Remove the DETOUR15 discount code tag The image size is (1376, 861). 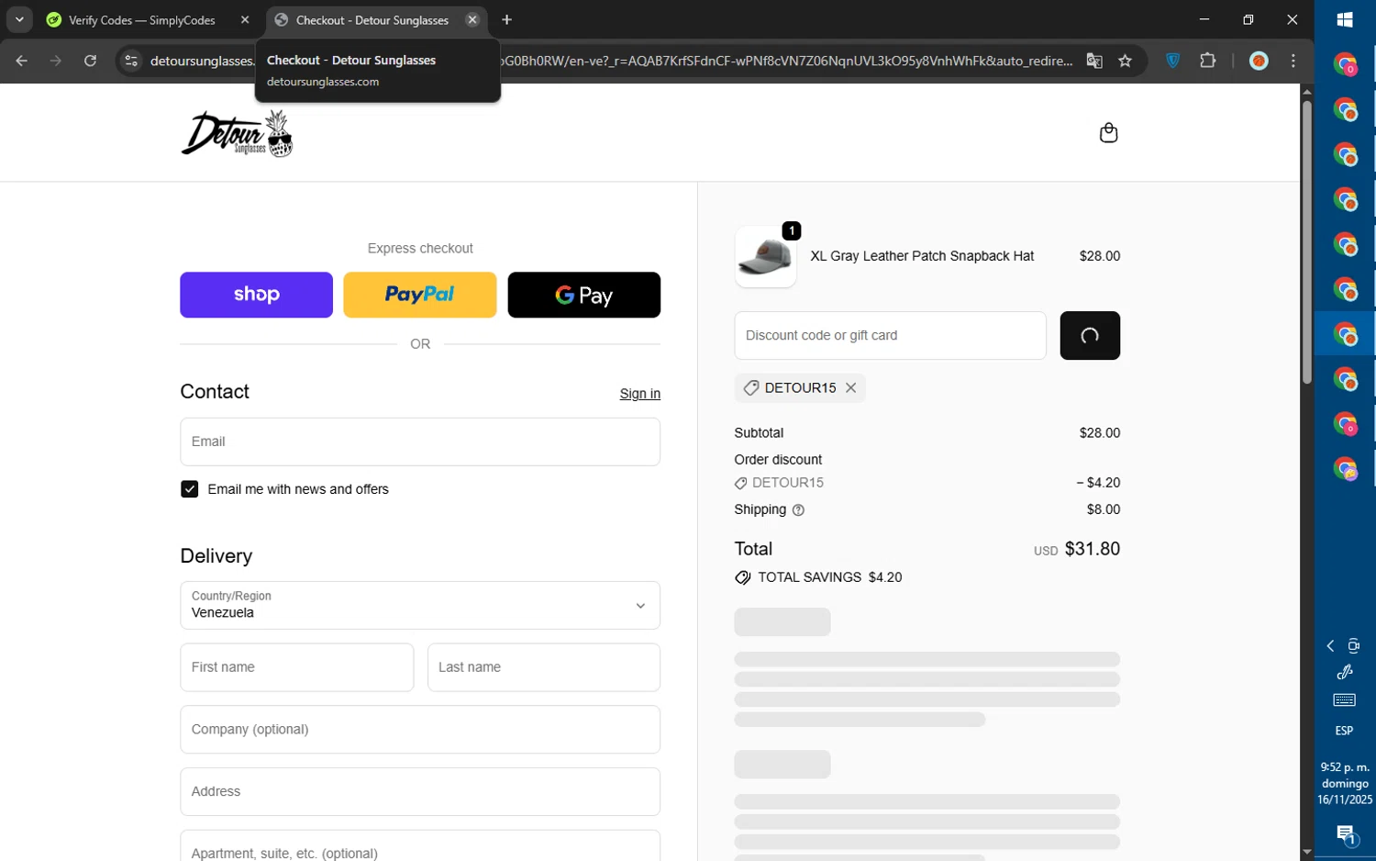851,388
